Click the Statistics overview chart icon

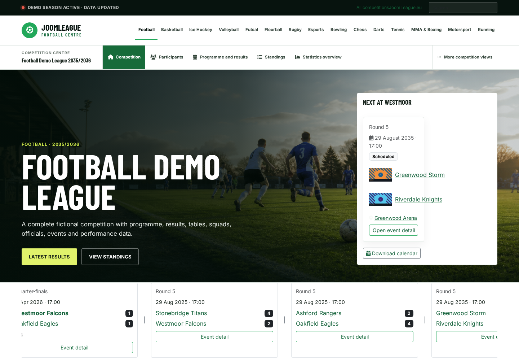tap(298, 57)
